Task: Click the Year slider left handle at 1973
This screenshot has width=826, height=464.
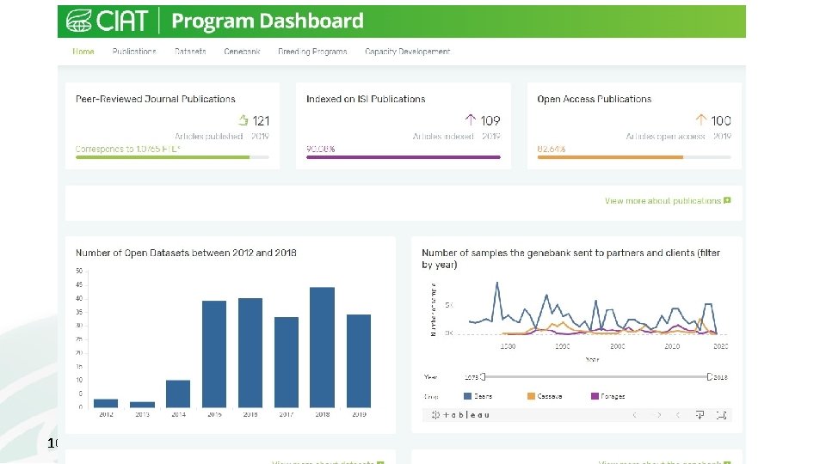Action: (483, 376)
